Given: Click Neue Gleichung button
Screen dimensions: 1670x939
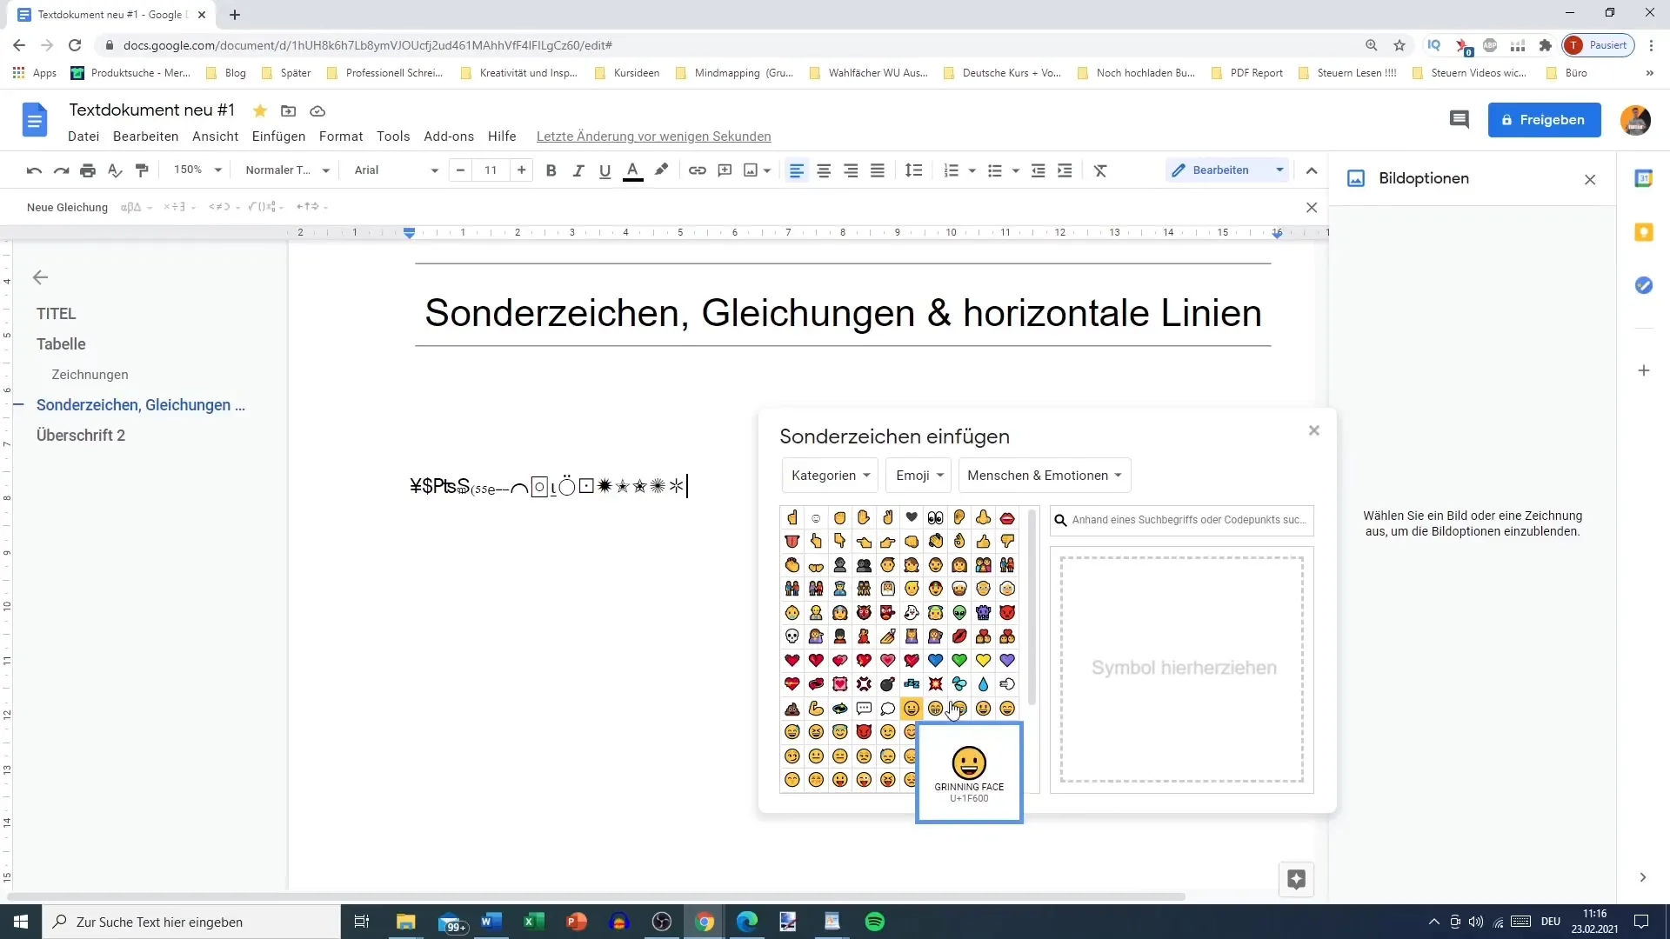Looking at the screenshot, I should [x=67, y=207].
